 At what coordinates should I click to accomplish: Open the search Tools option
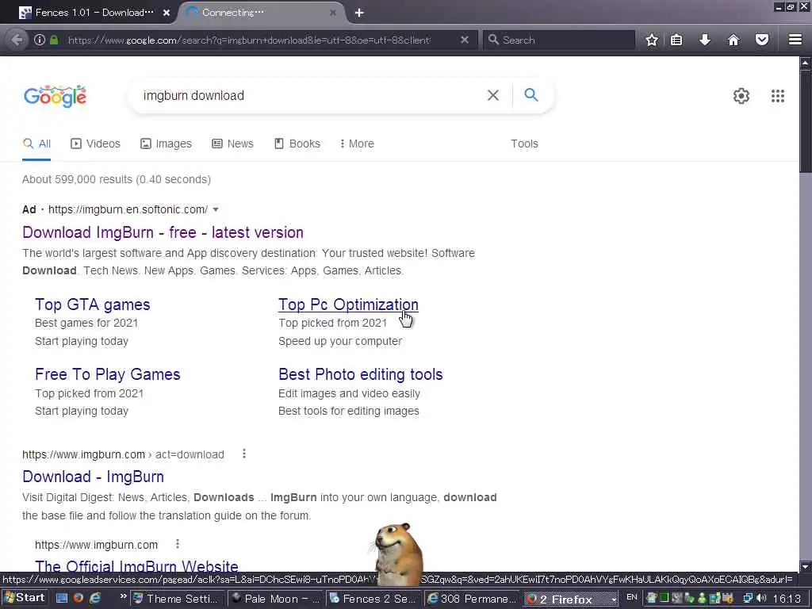point(524,144)
